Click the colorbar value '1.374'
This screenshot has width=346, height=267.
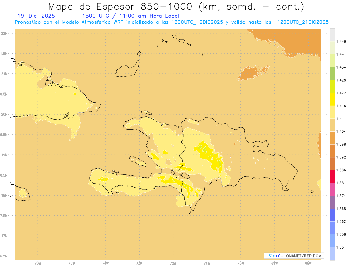341,196
